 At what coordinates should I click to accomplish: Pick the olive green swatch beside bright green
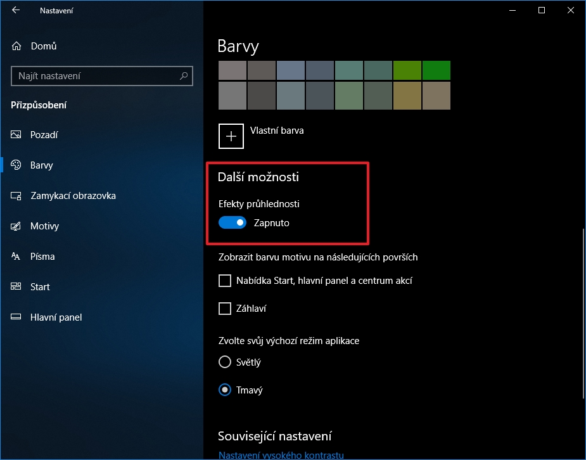(x=407, y=70)
